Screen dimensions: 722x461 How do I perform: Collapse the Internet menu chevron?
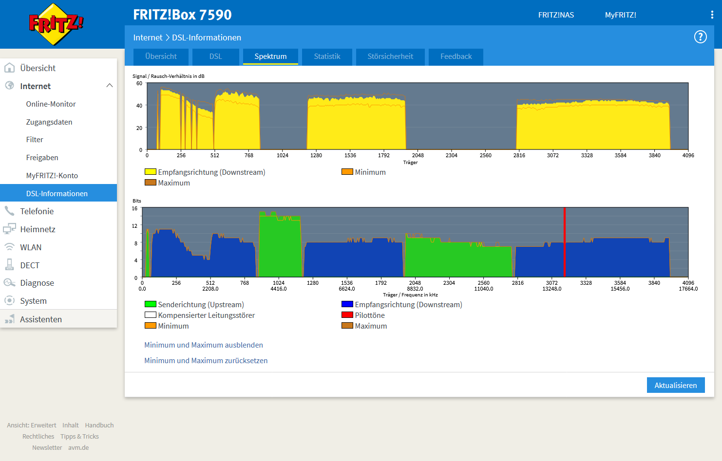[x=110, y=86]
